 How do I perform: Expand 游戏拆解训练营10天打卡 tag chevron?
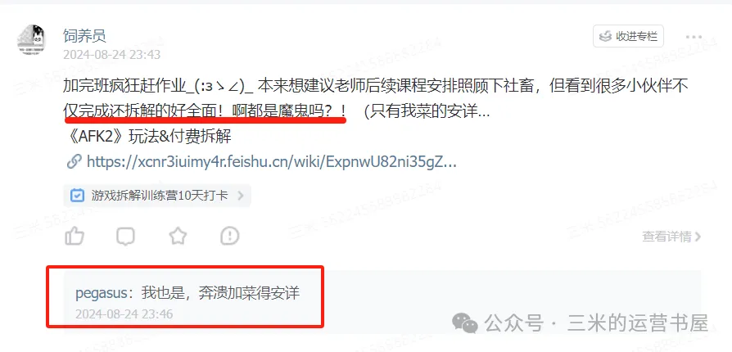pos(241,196)
